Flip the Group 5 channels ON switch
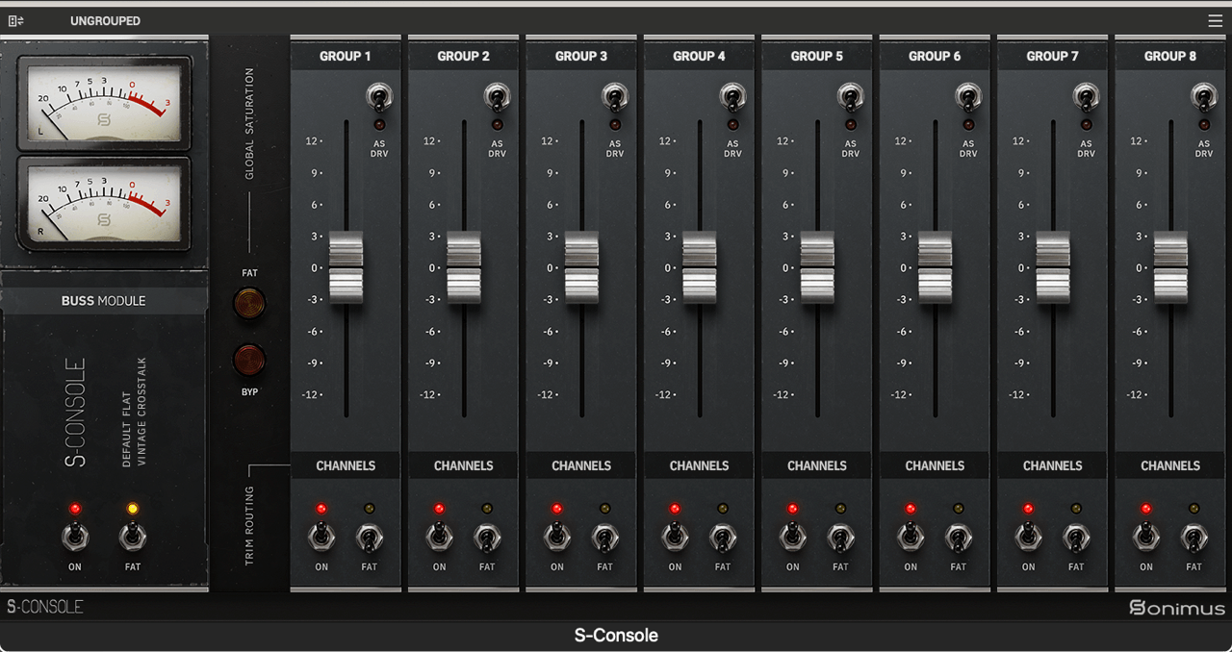This screenshot has height=652, width=1232. (x=792, y=536)
